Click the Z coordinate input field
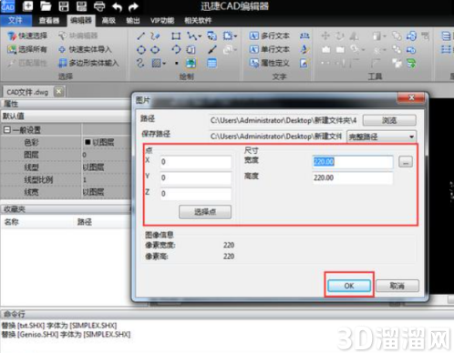This screenshot has height=353, width=454. click(196, 194)
